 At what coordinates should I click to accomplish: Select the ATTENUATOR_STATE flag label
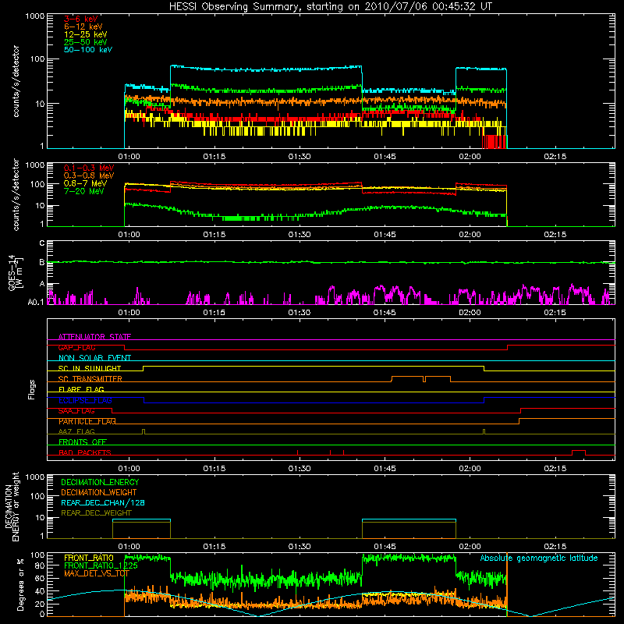(94, 337)
